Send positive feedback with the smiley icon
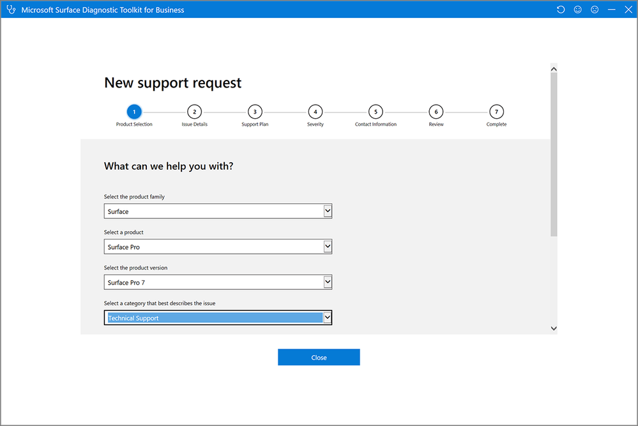 click(x=578, y=10)
